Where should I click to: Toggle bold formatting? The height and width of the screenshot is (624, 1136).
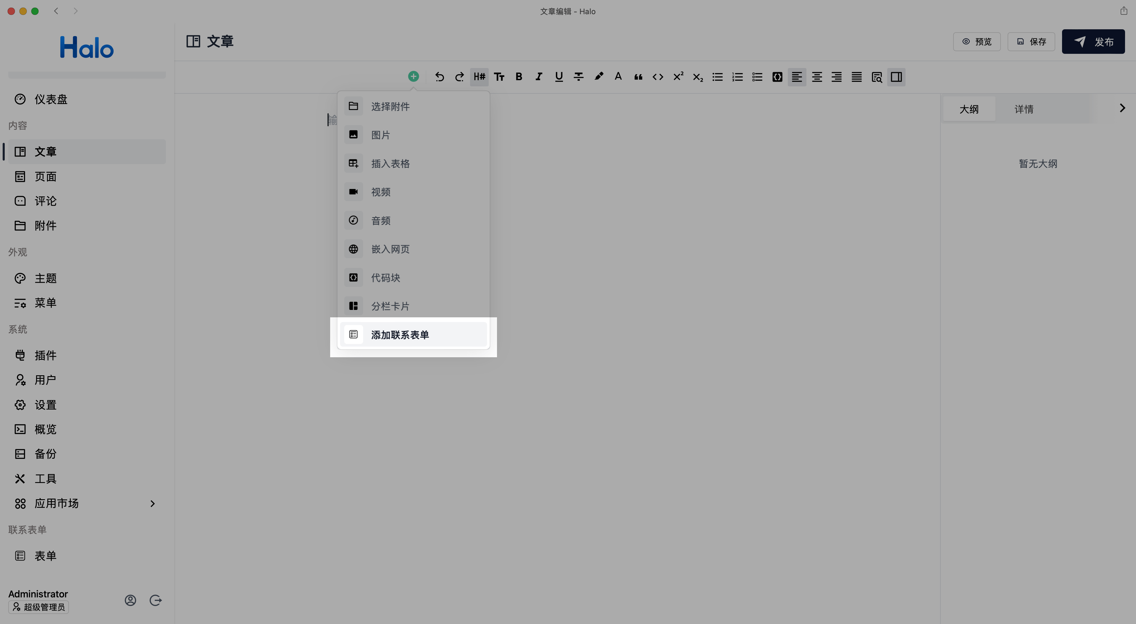coord(519,77)
